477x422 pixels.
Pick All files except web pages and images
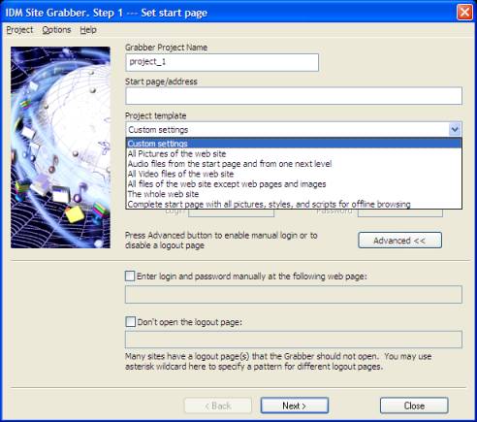[294, 183]
